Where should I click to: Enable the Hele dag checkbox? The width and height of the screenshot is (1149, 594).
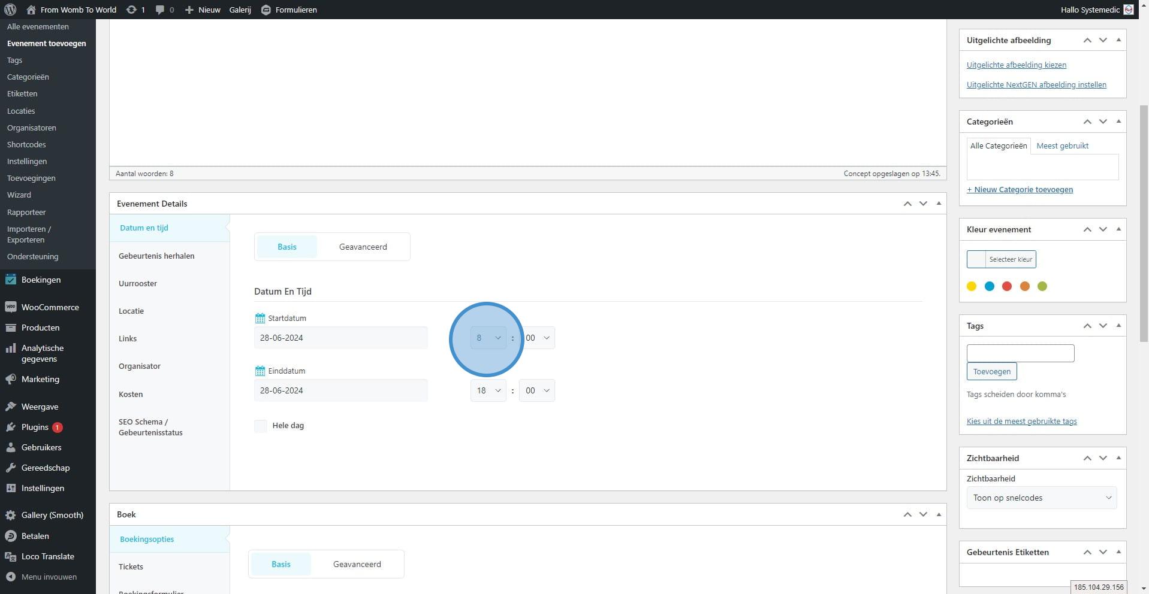pos(261,426)
